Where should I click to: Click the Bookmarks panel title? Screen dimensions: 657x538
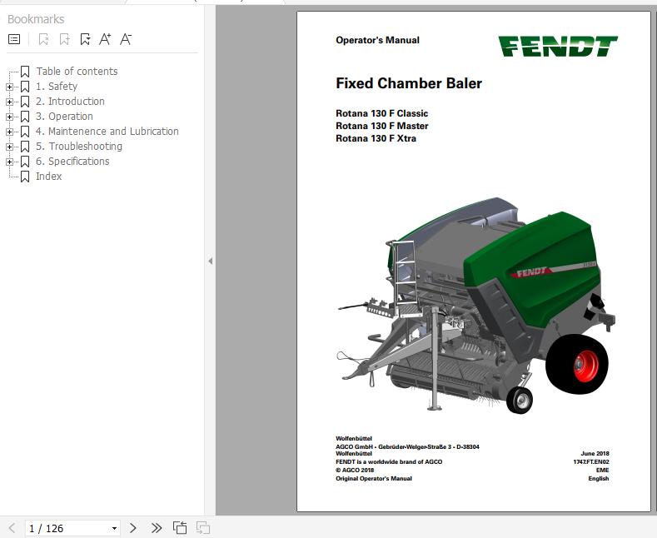36,19
